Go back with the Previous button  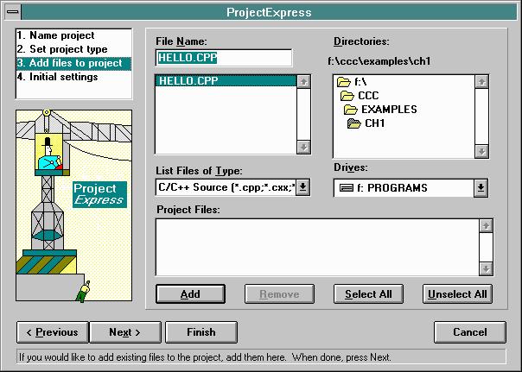point(53,332)
